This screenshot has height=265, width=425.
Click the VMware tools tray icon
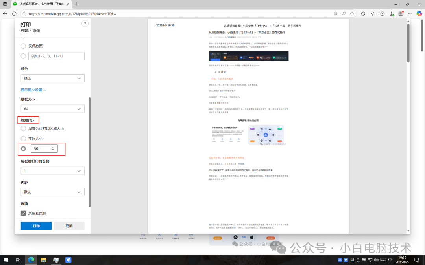[364, 260]
